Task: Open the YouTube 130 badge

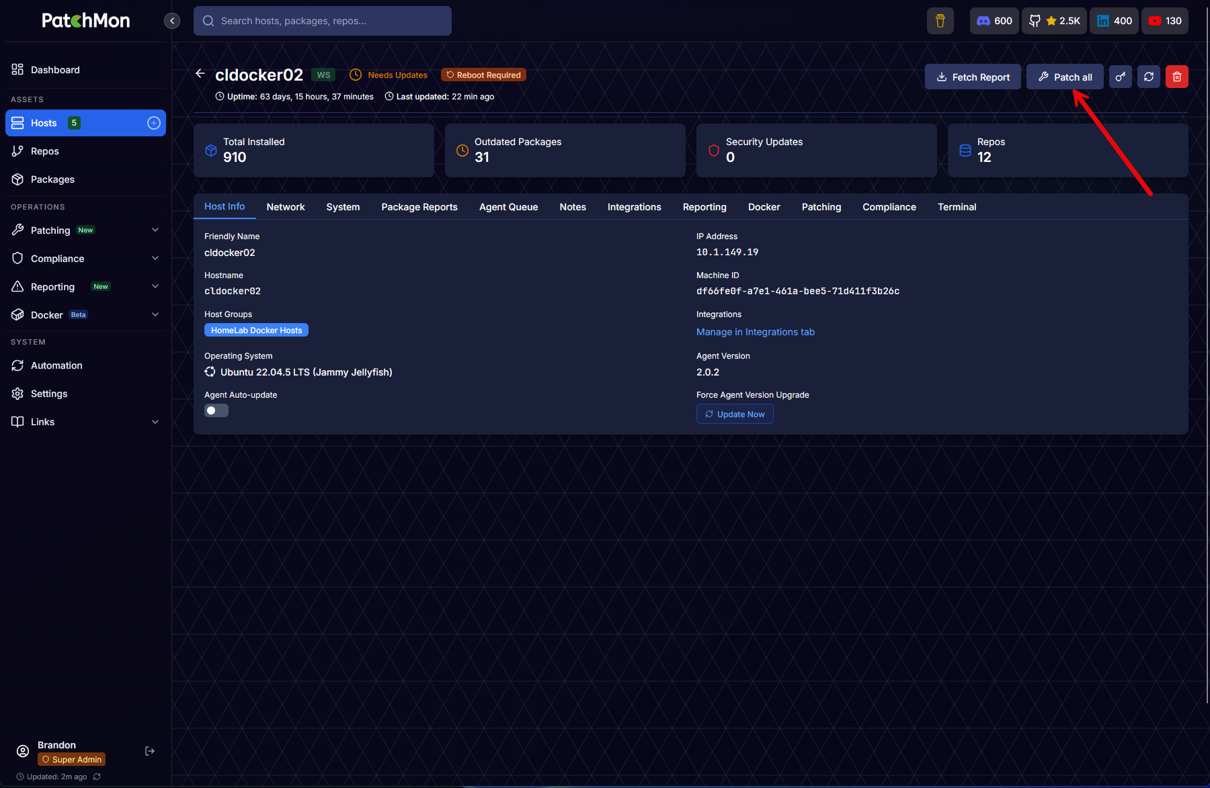Action: coord(1165,21)
